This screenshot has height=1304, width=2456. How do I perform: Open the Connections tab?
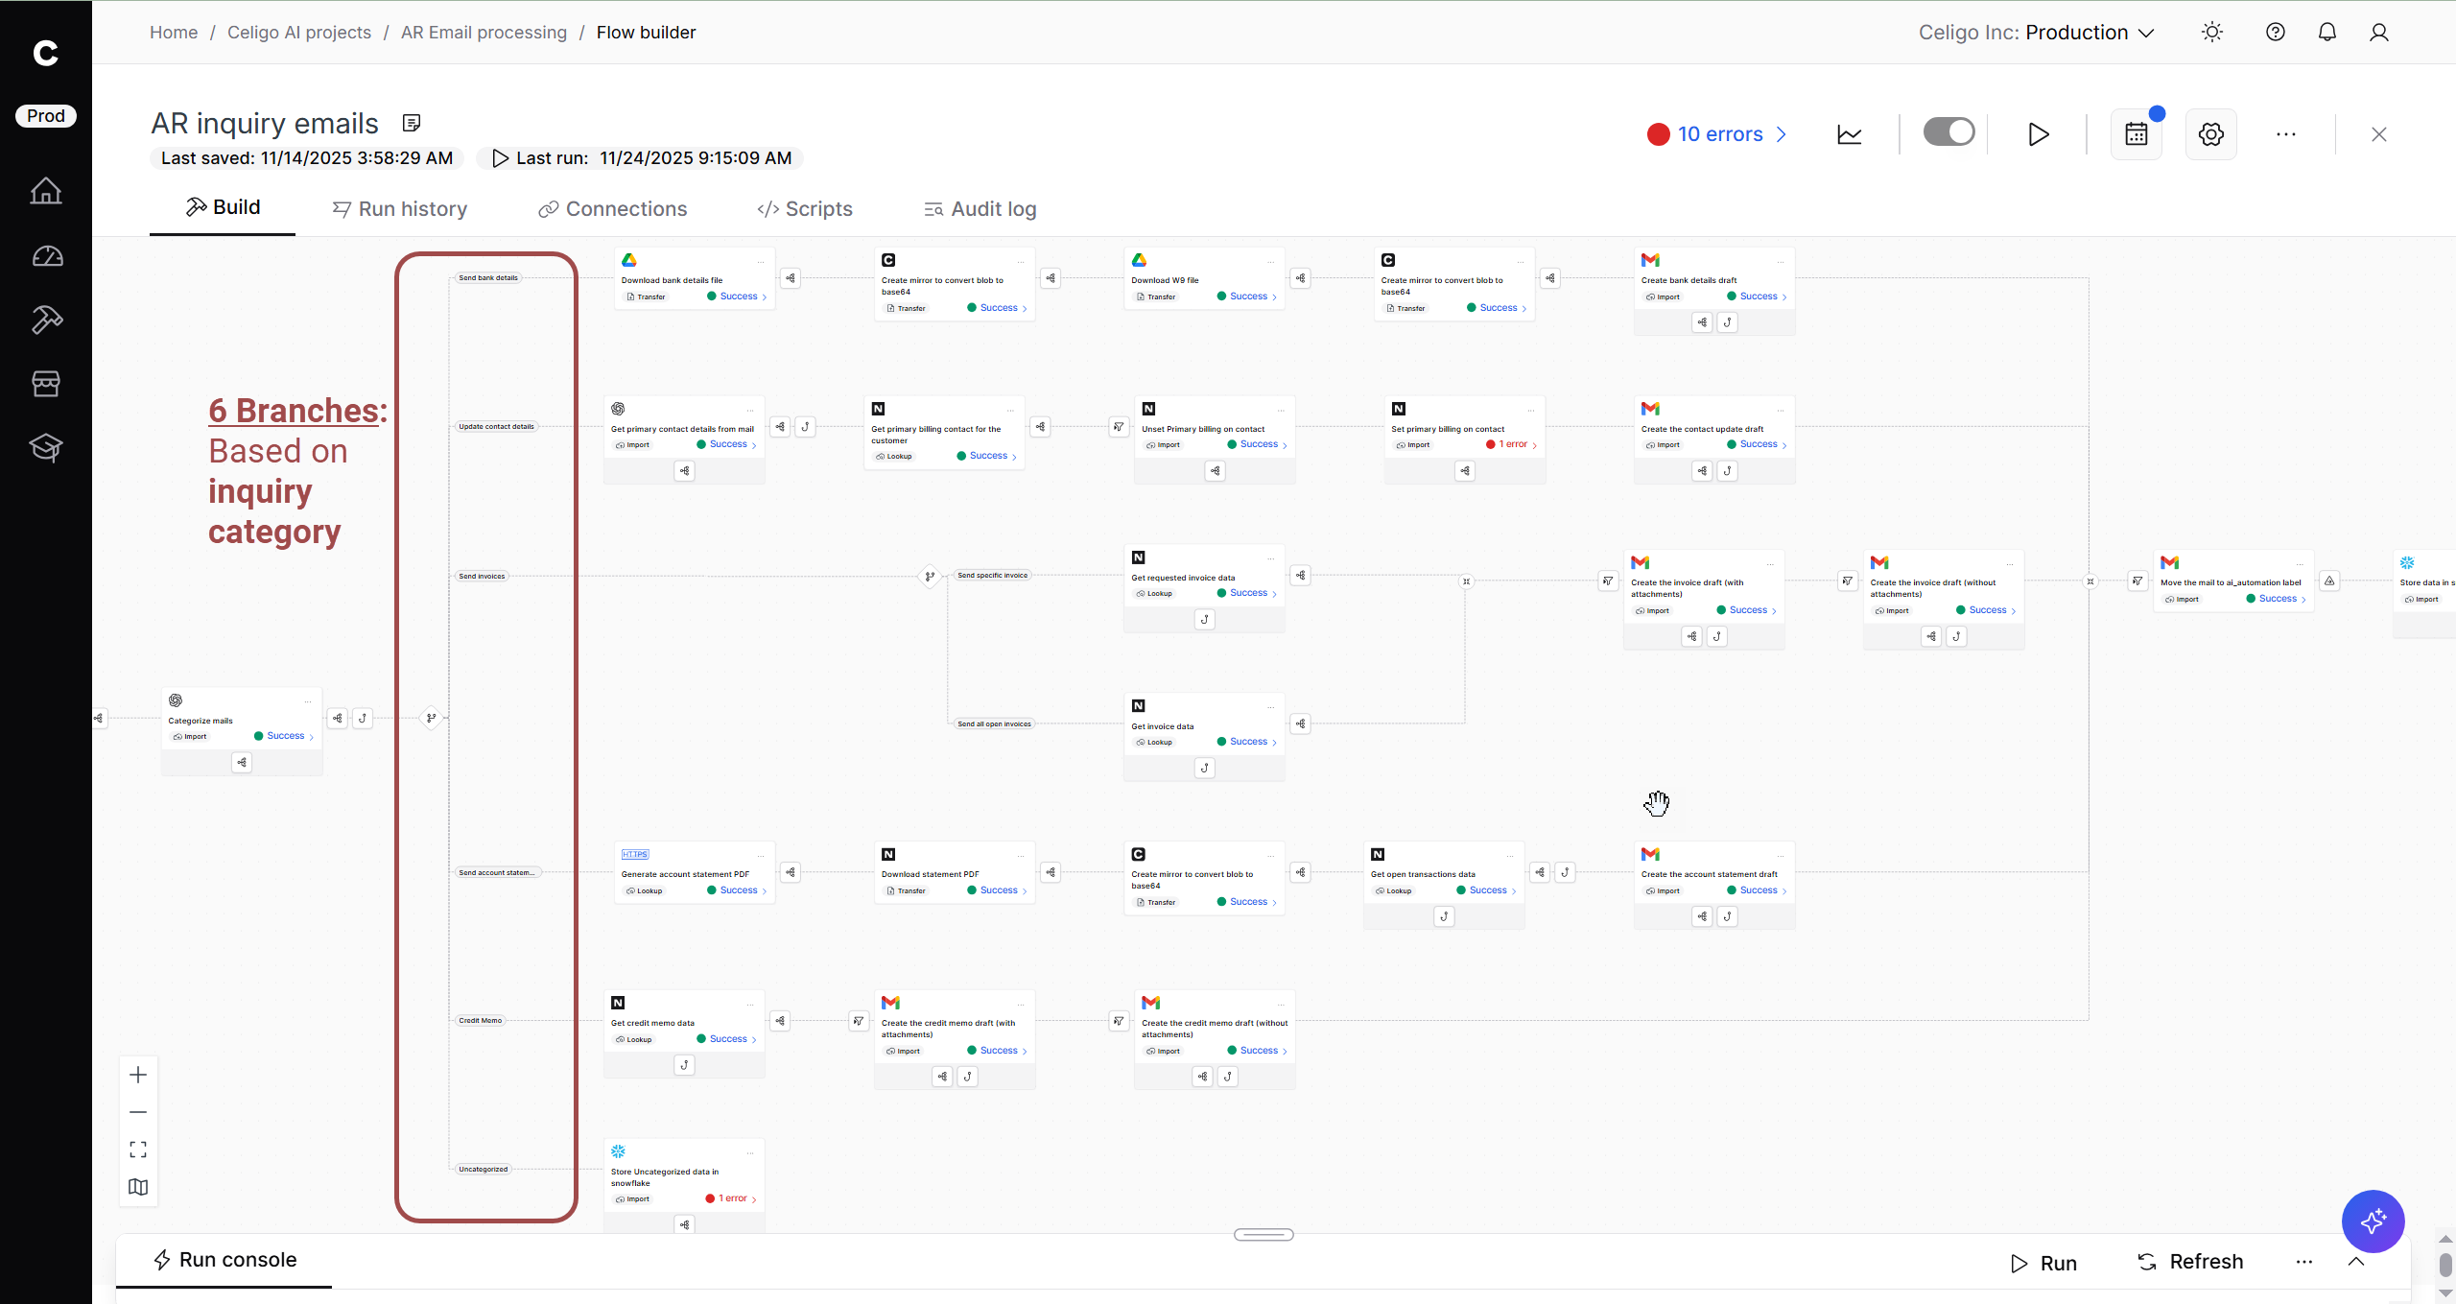(x=613, y=209)
